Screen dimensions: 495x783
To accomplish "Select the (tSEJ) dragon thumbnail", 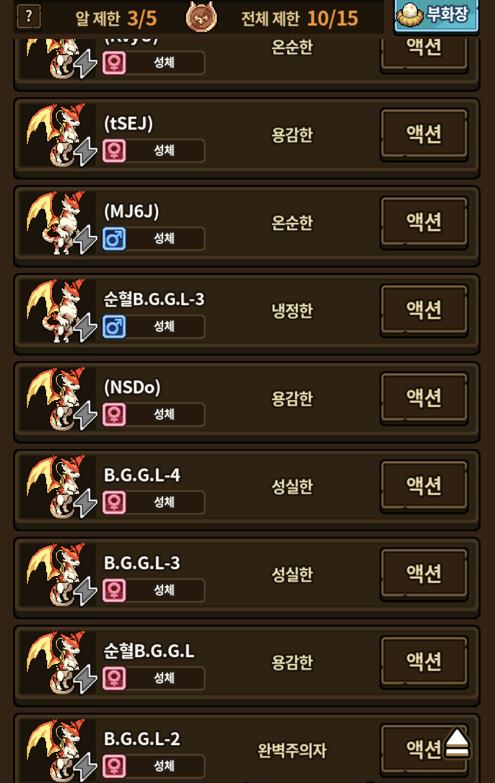I will pyautogui.click(x=57, y=135).
